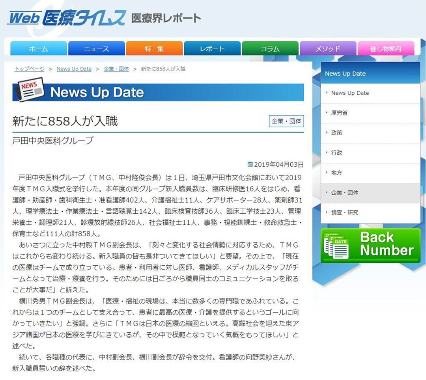Viewport: 426px width, 380px height.
Task: Click the article headline 新たに858人が入職
Action: coord(65,121)
